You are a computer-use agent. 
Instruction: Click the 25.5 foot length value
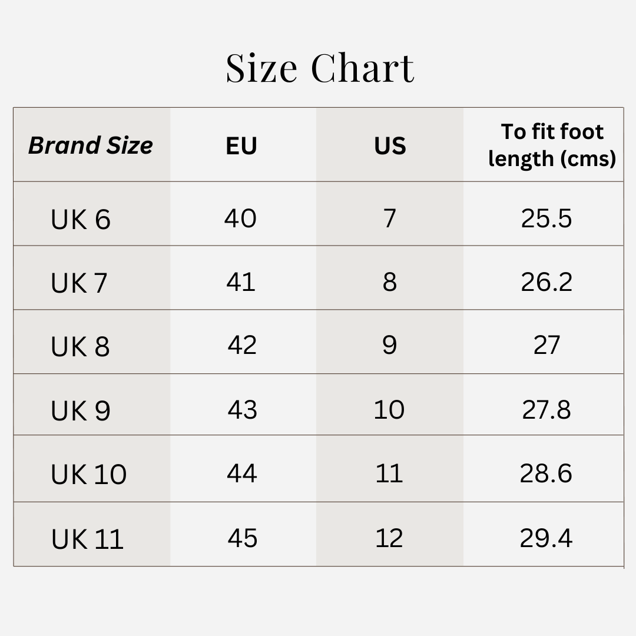point(546,218)
